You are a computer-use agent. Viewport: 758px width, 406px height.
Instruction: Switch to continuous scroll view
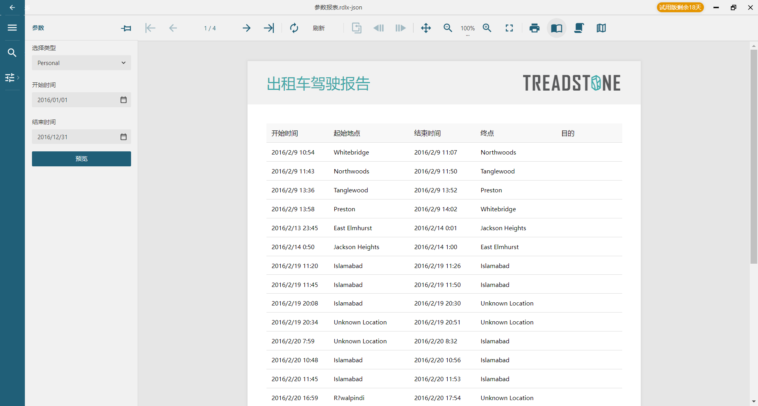click(579, 28)
